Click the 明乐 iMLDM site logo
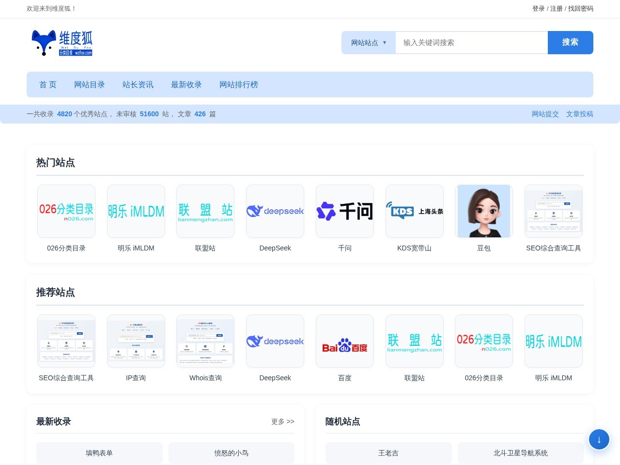 (136, 211)
